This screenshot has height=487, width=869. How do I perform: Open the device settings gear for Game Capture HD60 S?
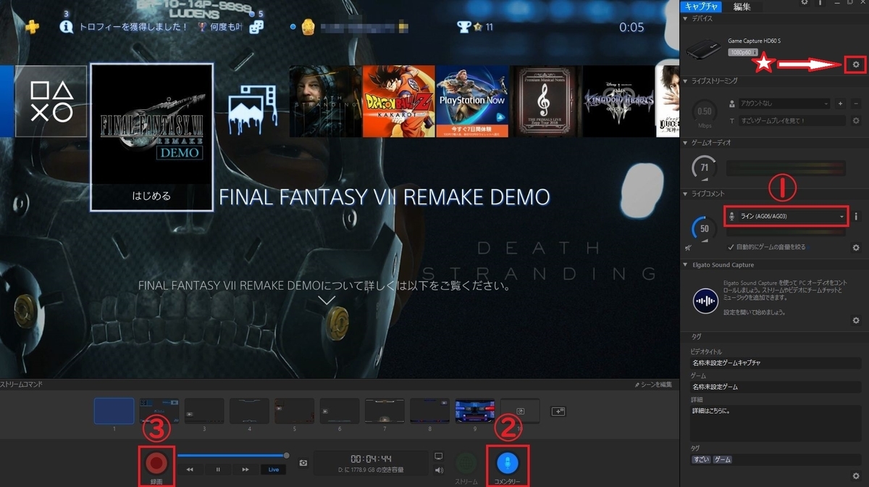tap(856, 64)
